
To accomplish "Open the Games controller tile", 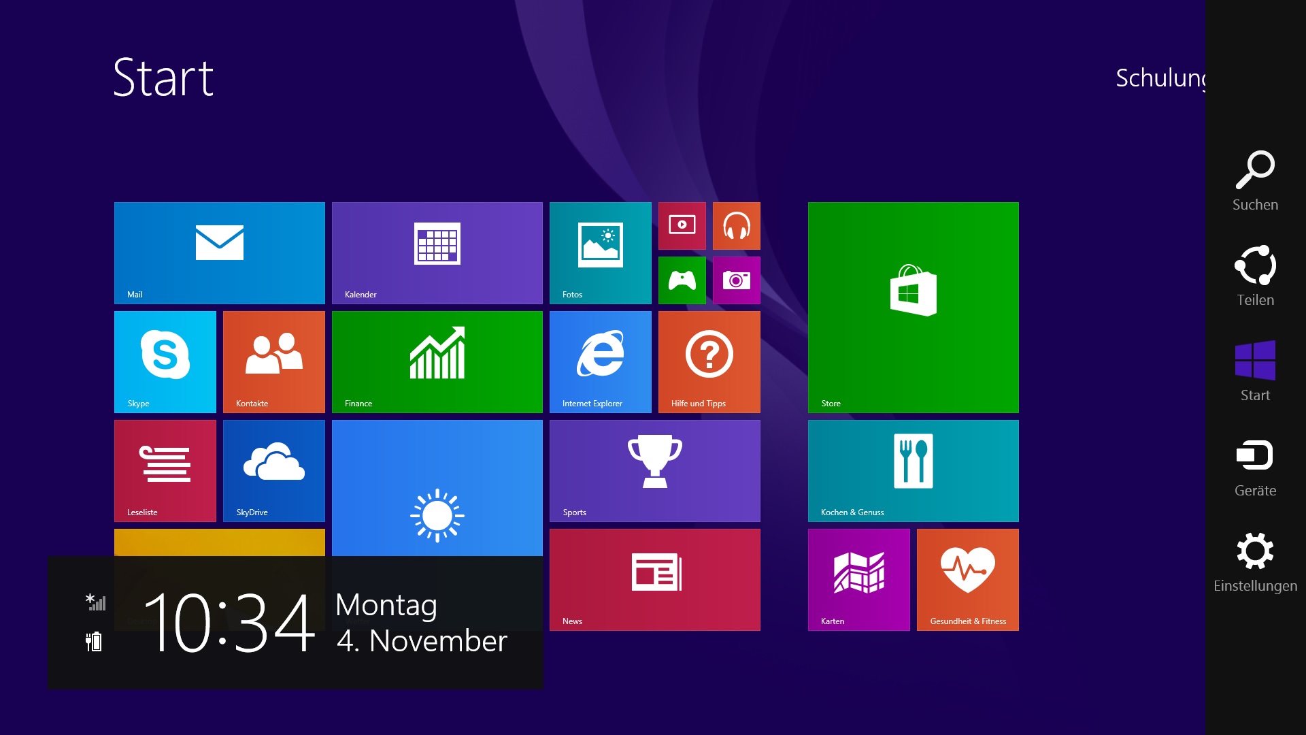I will (682, 280).
